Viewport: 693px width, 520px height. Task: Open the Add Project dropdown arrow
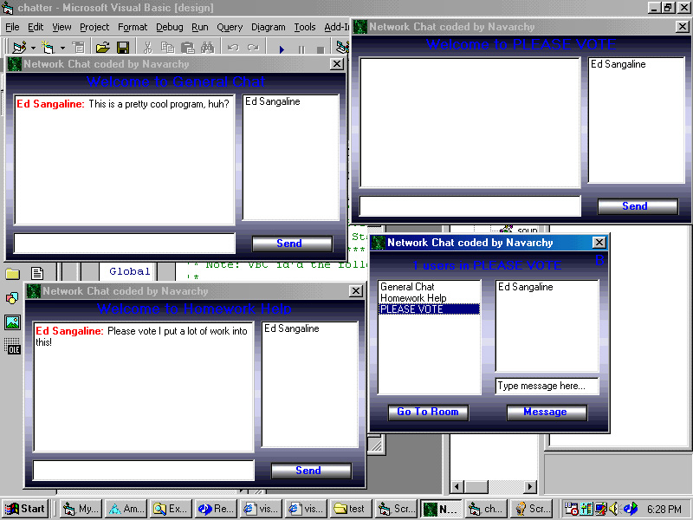(33, 48)
